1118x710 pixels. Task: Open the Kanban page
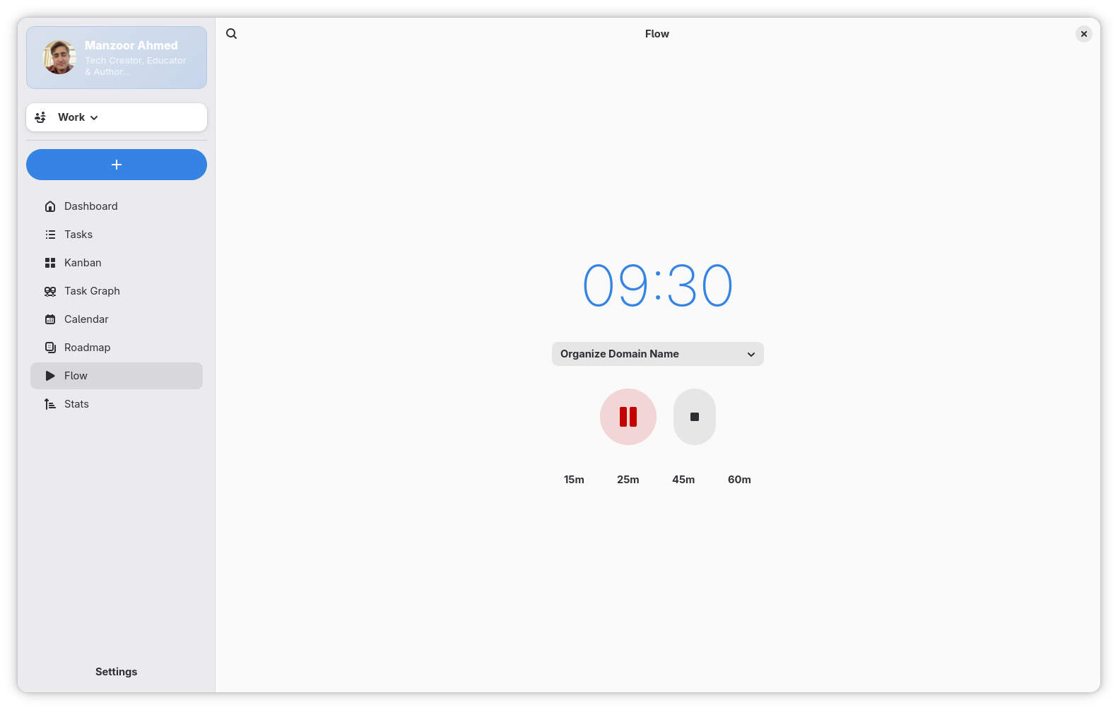117,263
